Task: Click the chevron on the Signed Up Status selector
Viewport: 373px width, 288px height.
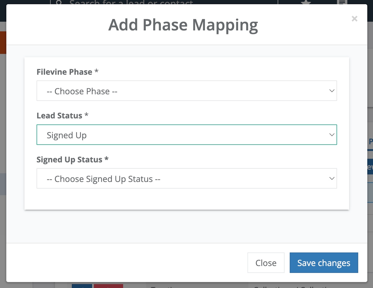Action: 332,178
